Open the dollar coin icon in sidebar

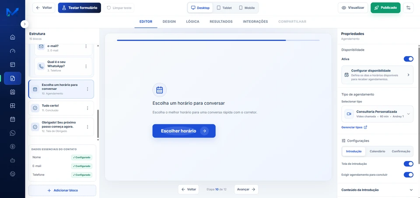(x=13, y=147)
